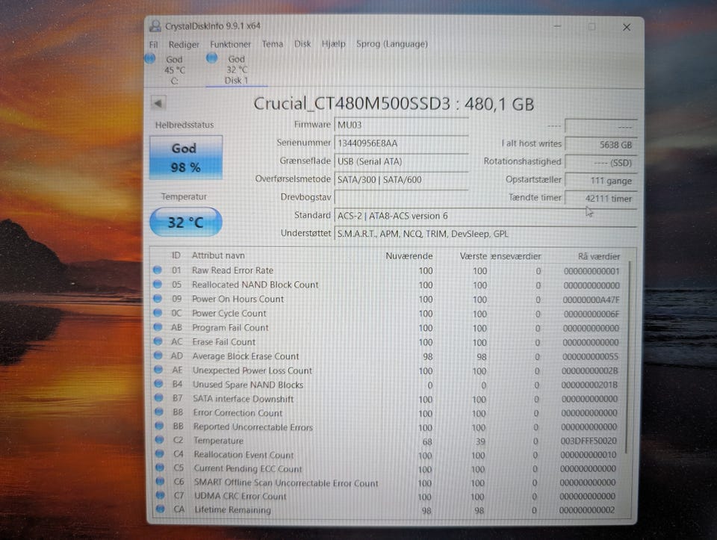Click the status dot for Unexpected Power Loss Count
Viewport: 717px width, 540px height.
pyautogui.click(x=158, y=370)
